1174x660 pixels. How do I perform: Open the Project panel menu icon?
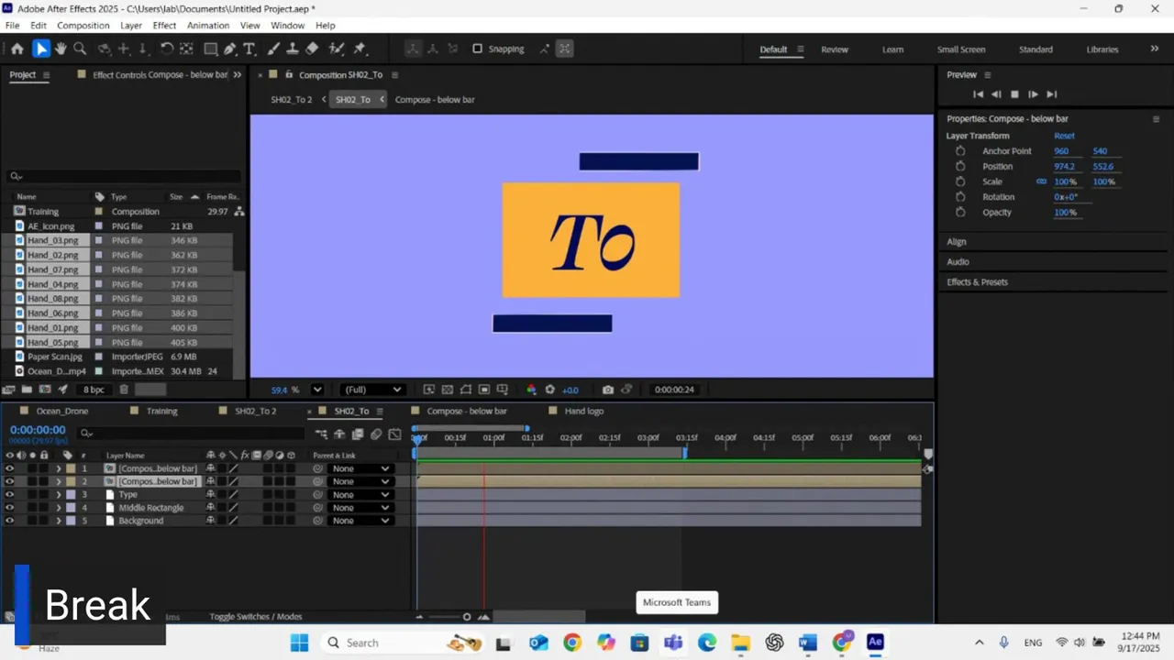coord(46,75)
